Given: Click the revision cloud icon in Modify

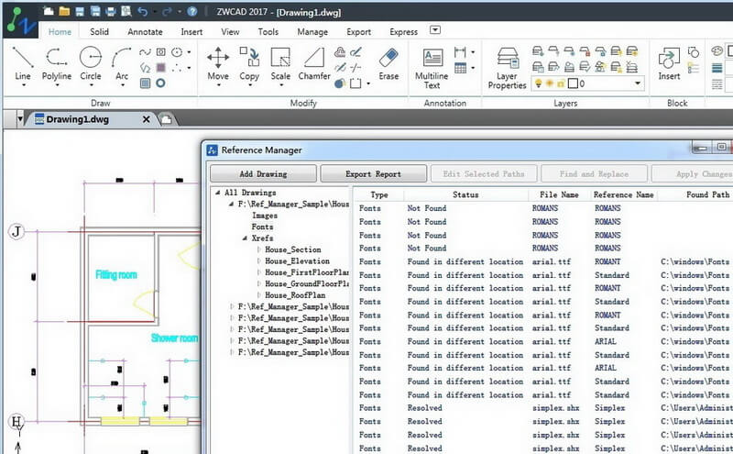Looking at the screenshot, I should tap(340, 52).
